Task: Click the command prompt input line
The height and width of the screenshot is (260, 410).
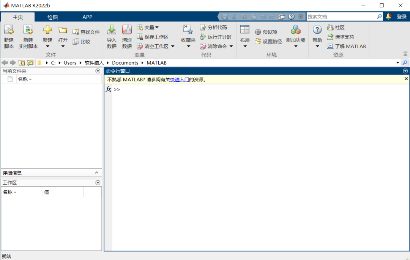Action: coord(260,89)
